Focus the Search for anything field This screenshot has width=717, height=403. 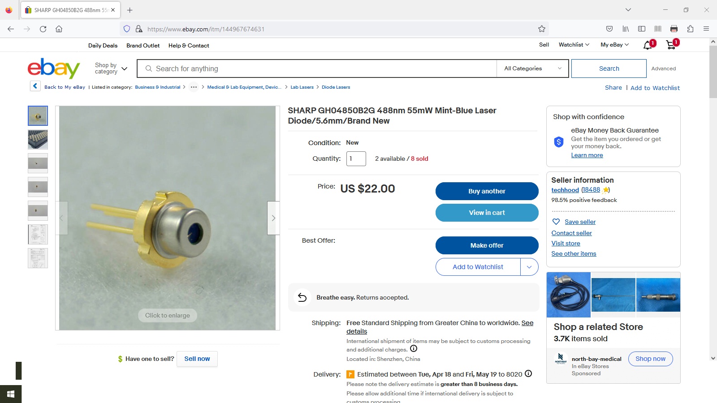(317, 69)
